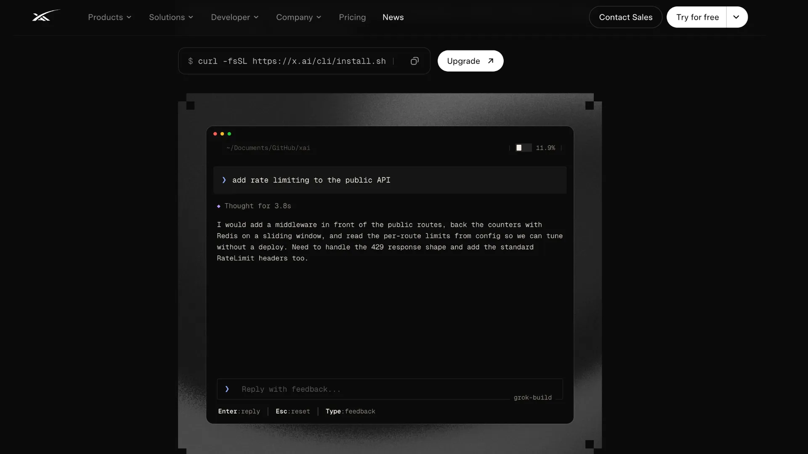Open the Developer dropdown
808x454 pixels.
click(235, 17)
